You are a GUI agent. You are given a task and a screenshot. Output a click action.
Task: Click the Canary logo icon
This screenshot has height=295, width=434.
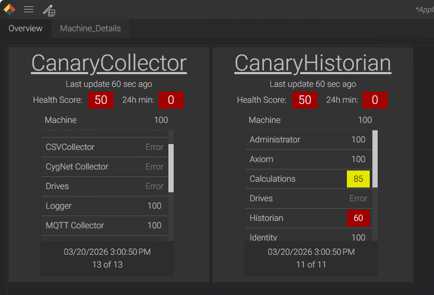tap(10, 9)
